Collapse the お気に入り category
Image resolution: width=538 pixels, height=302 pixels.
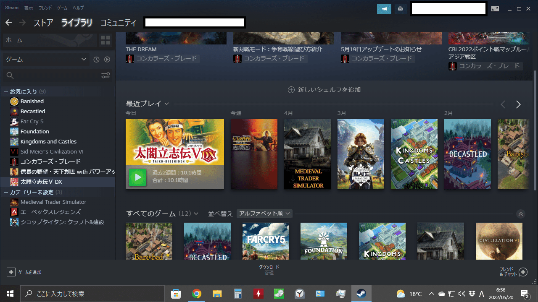pyautogui.click(x=6, y=91)
